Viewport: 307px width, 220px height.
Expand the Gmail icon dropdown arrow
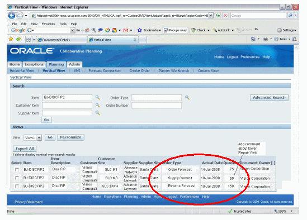click(x=131, y=30)
